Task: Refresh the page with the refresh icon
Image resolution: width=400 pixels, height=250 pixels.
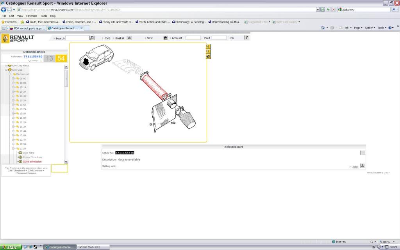Action: [x=328, y=9]
